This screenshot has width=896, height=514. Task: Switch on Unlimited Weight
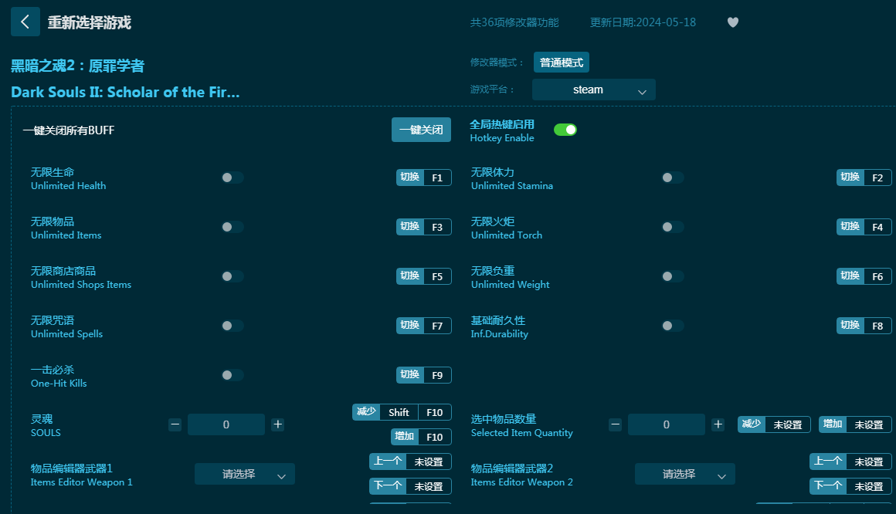(673, 276)
